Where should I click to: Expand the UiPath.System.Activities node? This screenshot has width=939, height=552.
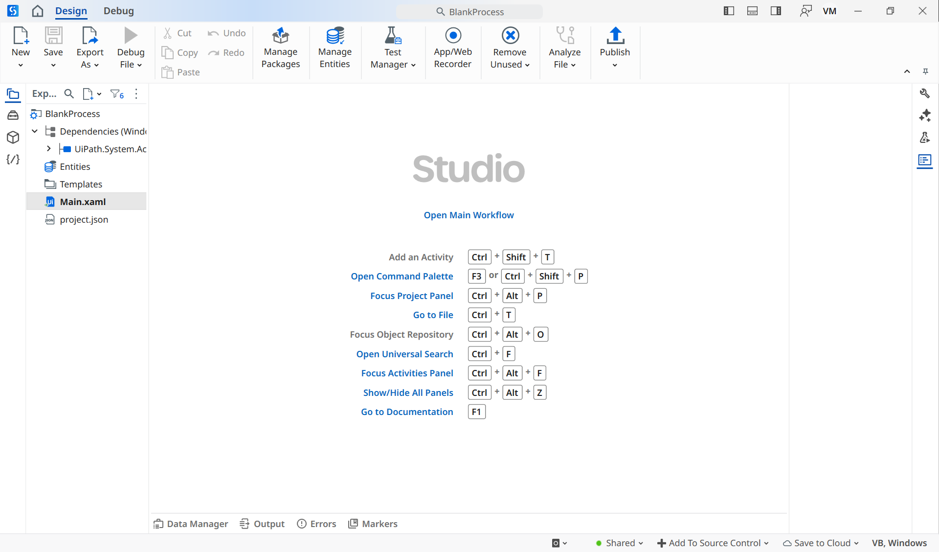(x=49, y=149)
